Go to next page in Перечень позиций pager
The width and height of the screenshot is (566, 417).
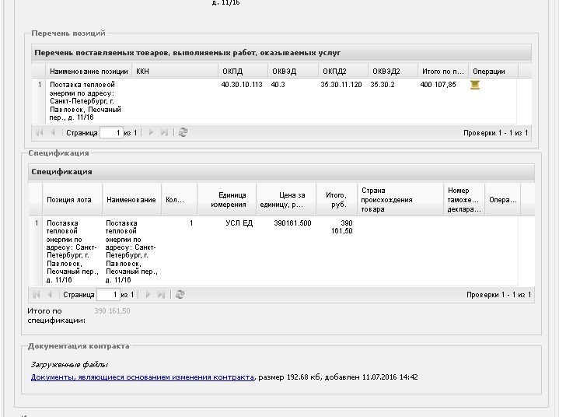tap(151, 132)
